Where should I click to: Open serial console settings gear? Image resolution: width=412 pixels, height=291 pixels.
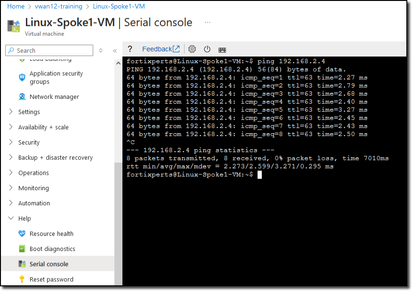192,49
